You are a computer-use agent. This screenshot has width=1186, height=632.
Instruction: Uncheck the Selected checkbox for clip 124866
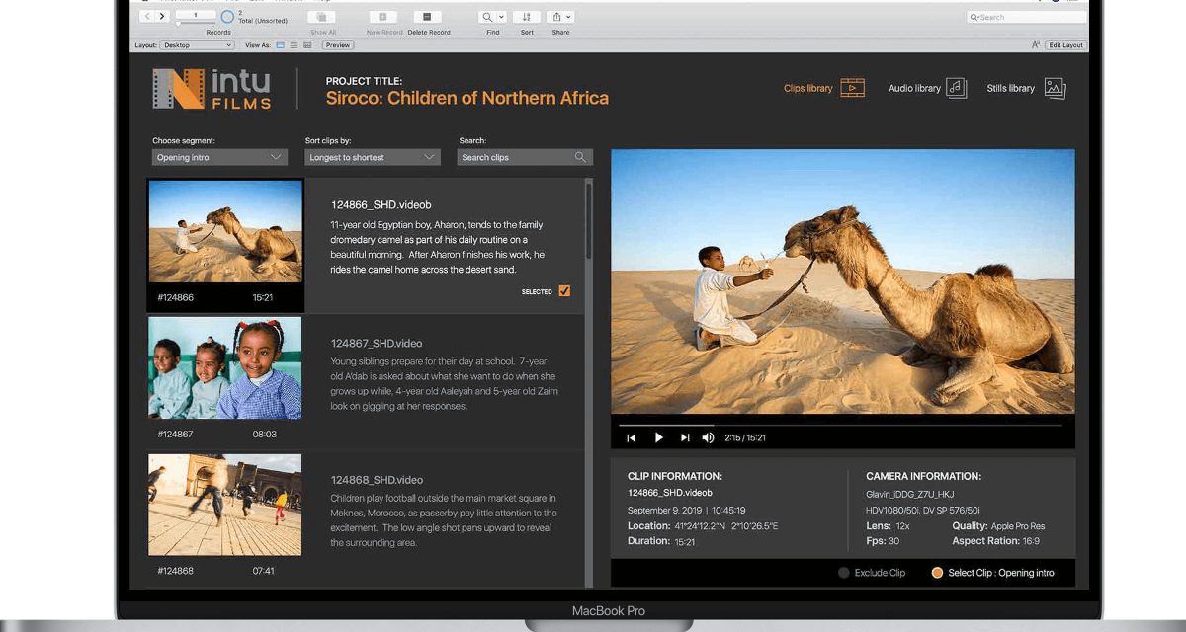(564, 291)
